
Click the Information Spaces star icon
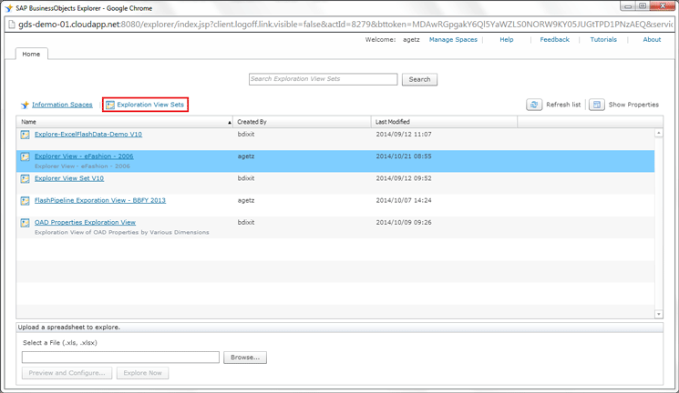point(25,106)
